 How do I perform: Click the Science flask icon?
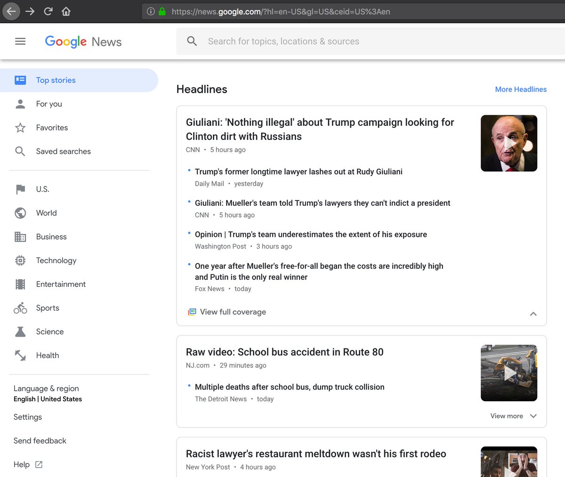pos(20,331)
